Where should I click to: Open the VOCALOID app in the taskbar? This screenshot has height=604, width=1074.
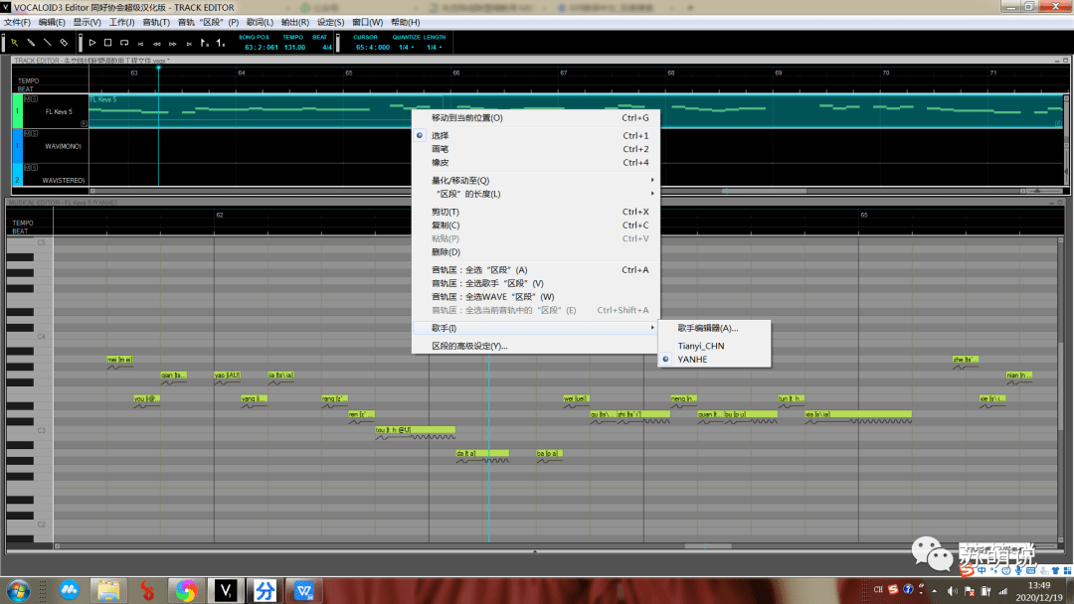(x=226, y=590)
